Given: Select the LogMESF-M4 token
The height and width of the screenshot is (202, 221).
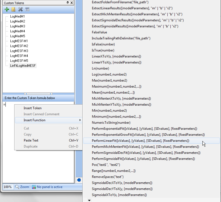Looking at the screenshot, I should (19, 56).
